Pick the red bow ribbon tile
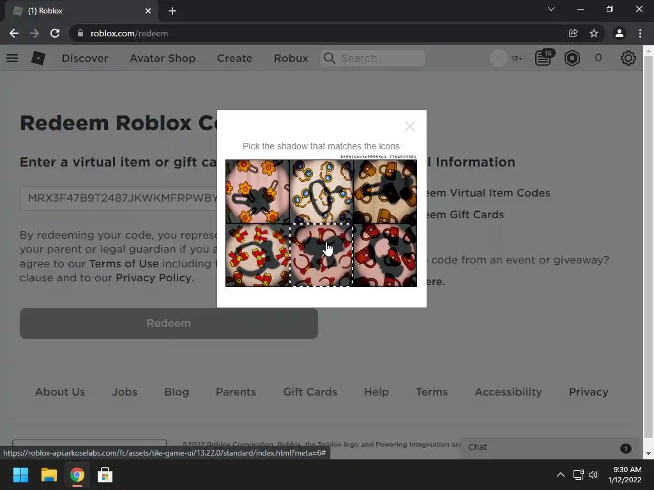Image resolution: width=654 pixels, height=490 pixels. (258, 255)
